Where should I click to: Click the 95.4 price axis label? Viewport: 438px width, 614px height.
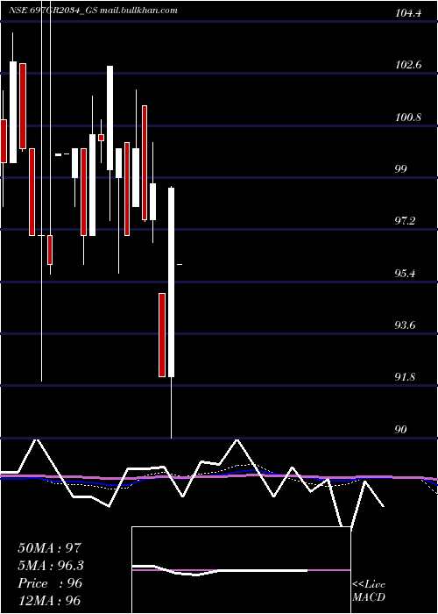[x=405, y=274]
